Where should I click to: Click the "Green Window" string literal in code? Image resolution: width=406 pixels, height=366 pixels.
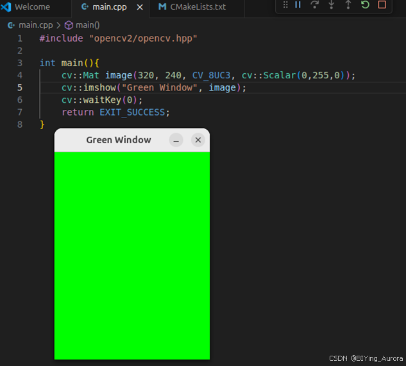[x=160, y=87]
